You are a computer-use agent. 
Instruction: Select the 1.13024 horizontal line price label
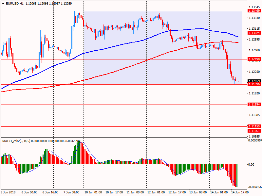[x=254, y=33]
